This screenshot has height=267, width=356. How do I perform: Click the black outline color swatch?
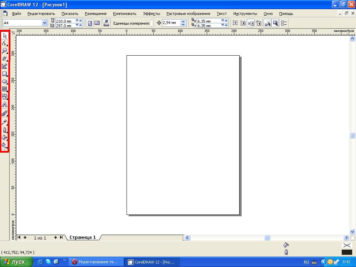[347, 252]
